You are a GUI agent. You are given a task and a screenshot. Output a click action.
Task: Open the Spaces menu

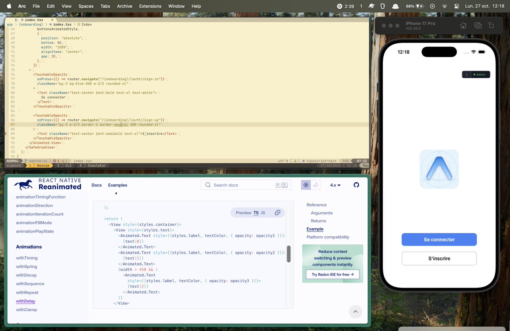pyautogui.click(x=86, y=6)
